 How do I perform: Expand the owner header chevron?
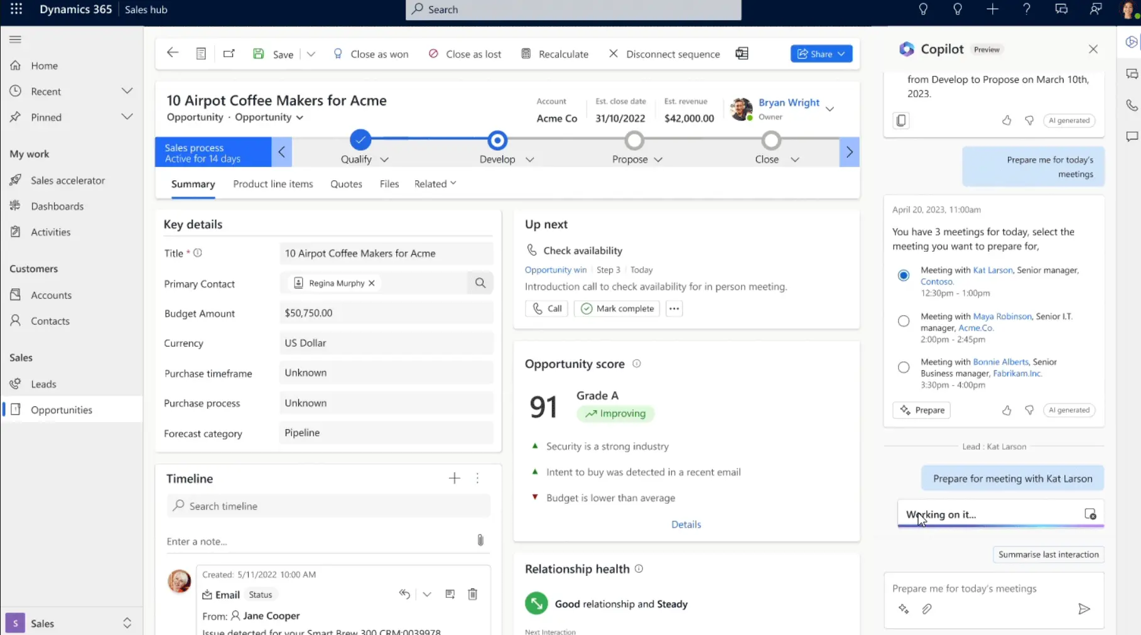[830, 109]
